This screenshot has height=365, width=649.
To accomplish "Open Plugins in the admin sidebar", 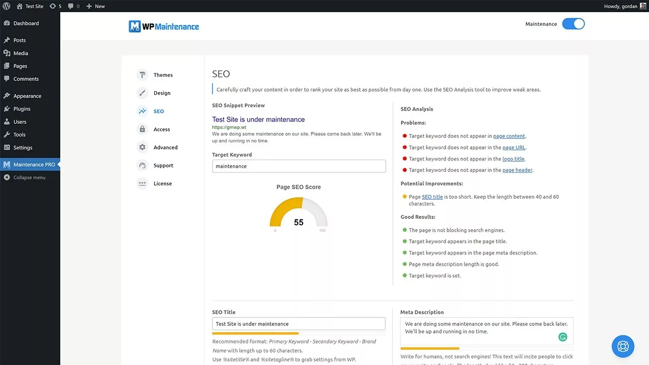I will [22, 109].
